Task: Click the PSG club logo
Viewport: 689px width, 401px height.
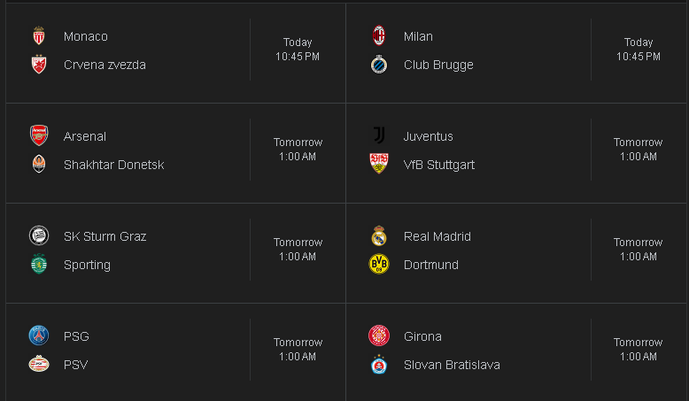Action: [x=39, y=336]
